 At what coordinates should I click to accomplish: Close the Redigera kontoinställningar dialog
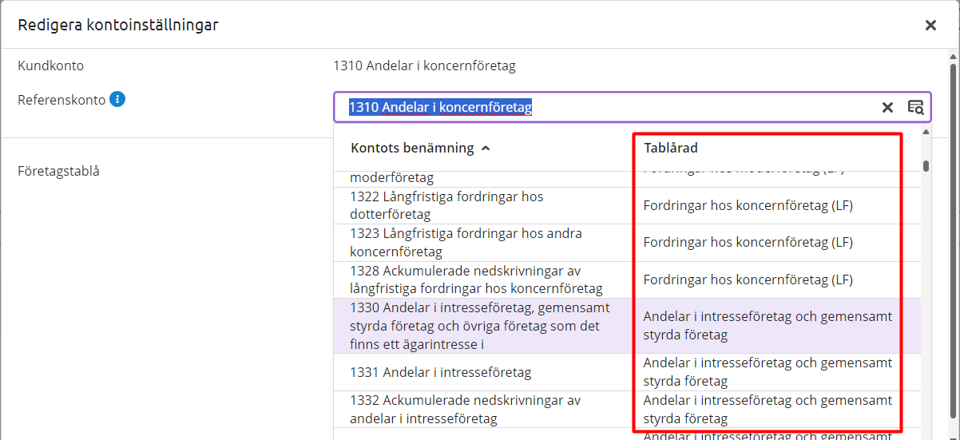tap(930, 26)
